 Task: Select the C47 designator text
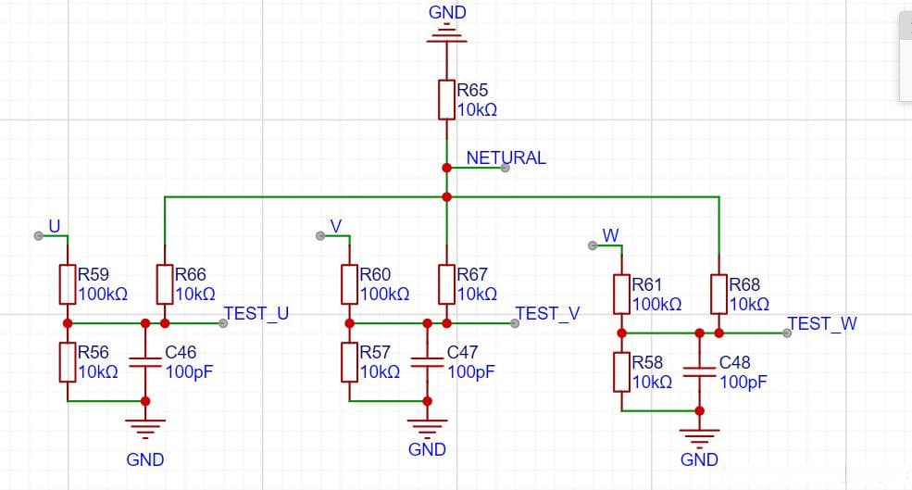point(462,352)
